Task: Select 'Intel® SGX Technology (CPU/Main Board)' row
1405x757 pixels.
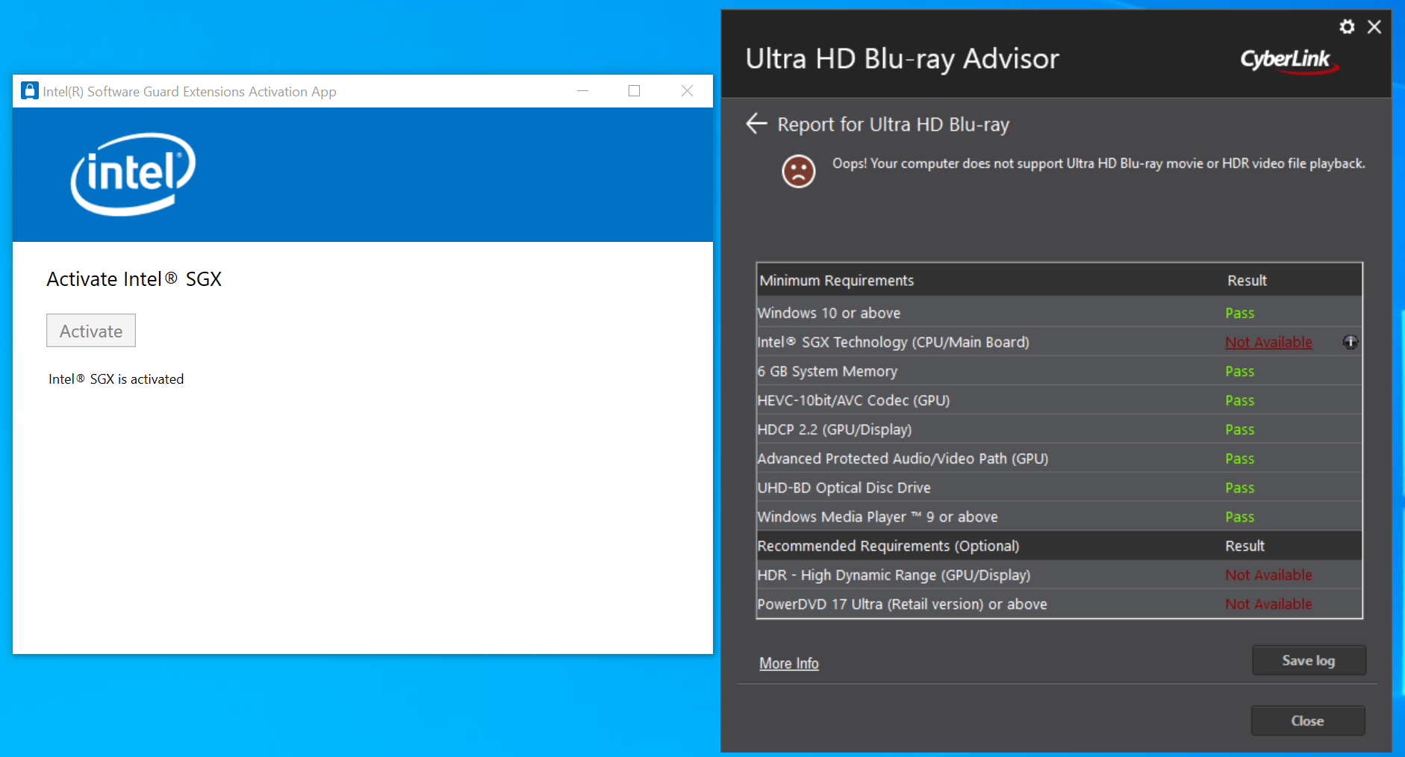Action: coord(1059,342)
